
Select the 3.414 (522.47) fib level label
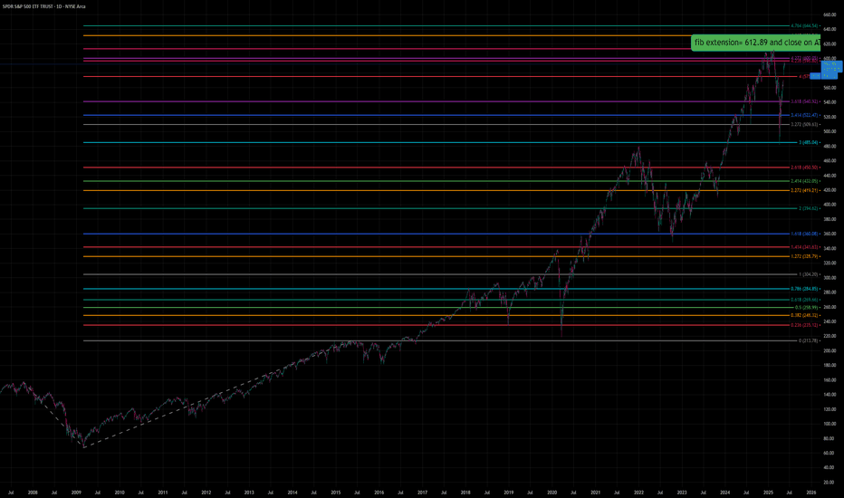pyautogui.click(x=805, y=115)
